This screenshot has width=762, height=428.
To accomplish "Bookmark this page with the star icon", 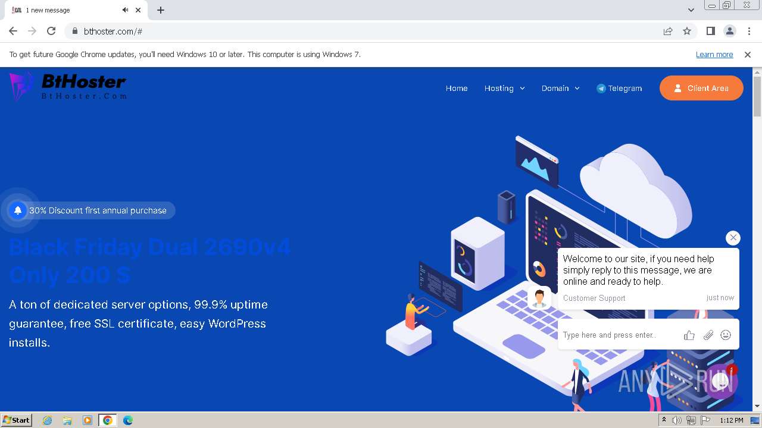I will pos(687,31).
